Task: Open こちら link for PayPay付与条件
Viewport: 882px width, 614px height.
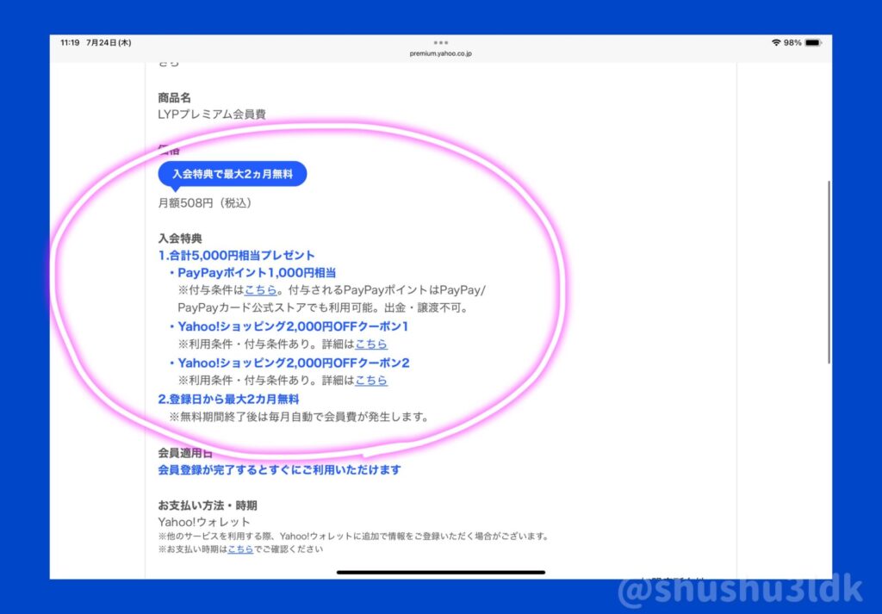Action: click(260, 290)
